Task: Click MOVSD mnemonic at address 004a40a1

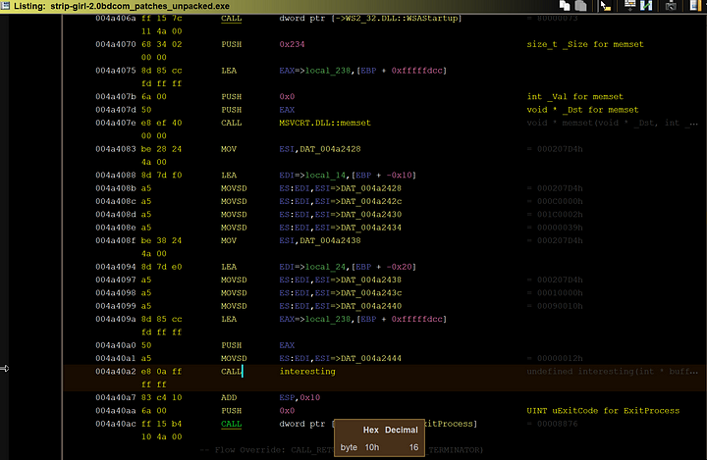Action: [234, 358]
